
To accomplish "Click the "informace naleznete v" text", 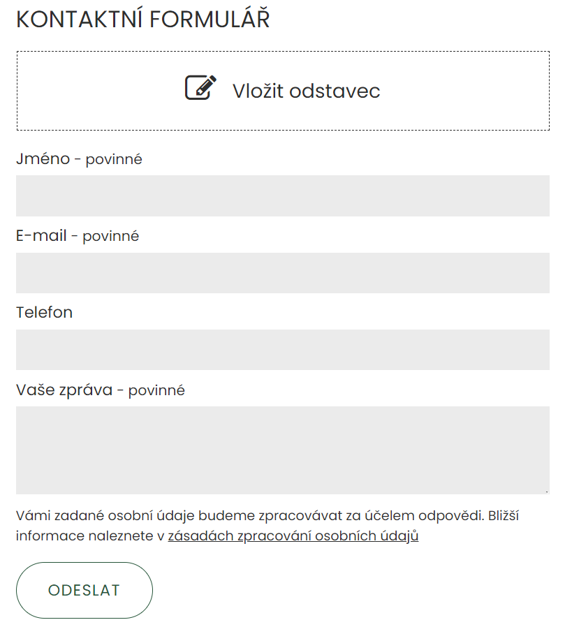I will pos(89,536).
